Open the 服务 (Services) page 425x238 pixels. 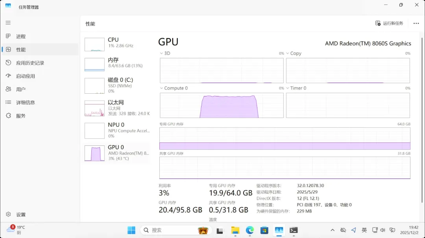[20, 116]
